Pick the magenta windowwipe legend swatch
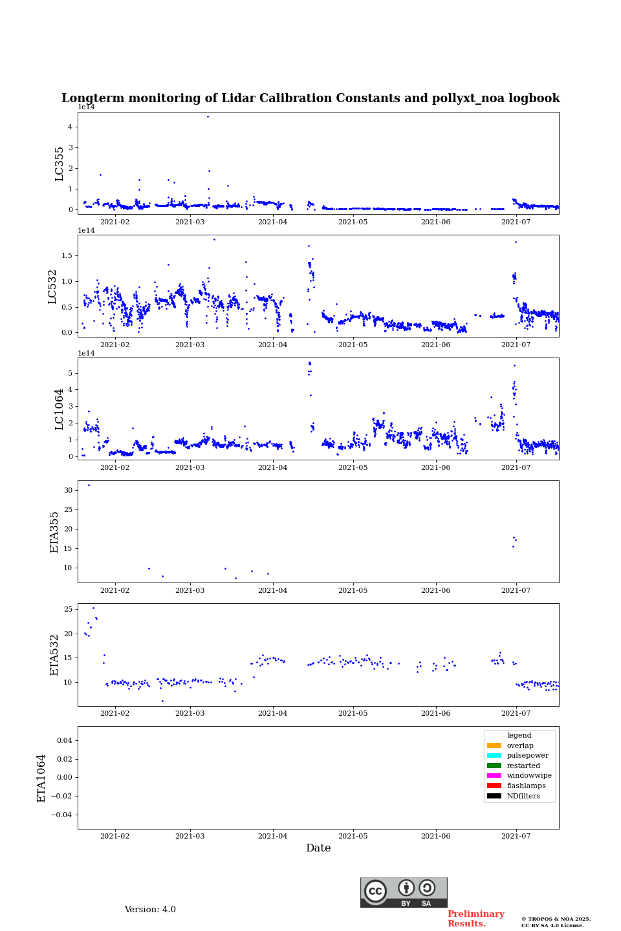The width and height of the screenshot is (621, 931). [494, 776]
